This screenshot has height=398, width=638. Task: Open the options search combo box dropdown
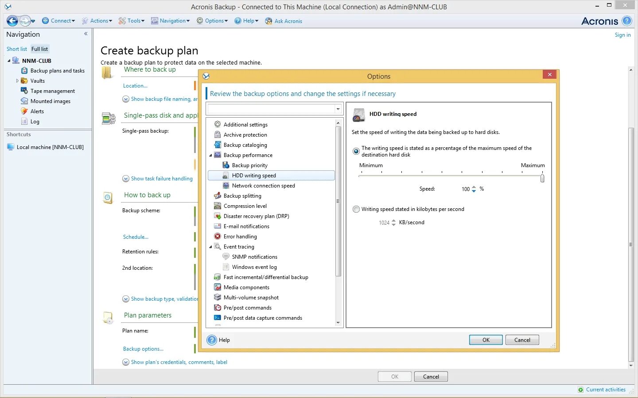pos(338,109)
